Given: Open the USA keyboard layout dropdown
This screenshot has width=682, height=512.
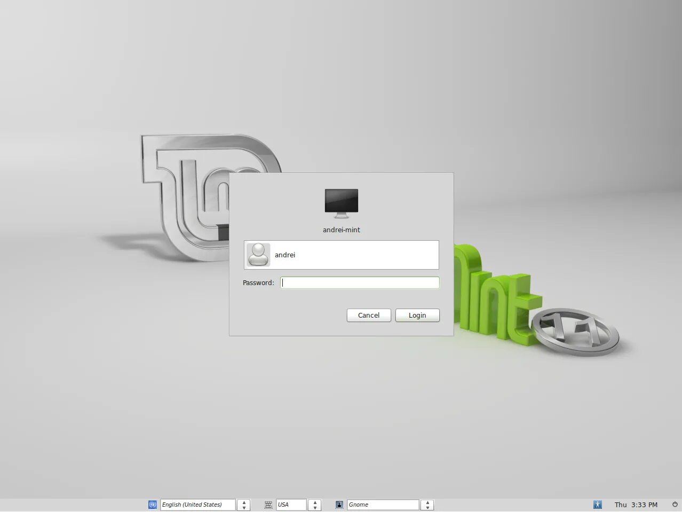Looking at the screenshot, I should [x=290, y=505].
